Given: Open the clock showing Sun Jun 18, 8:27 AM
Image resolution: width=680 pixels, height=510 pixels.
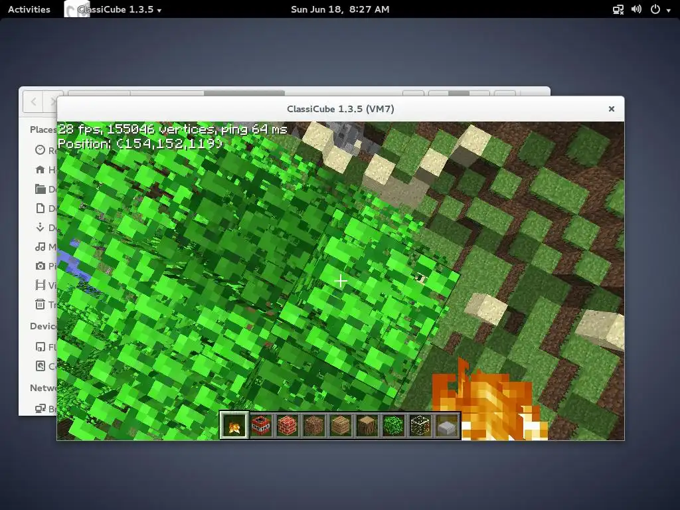Looking at the screenshot, I should 340,9.
